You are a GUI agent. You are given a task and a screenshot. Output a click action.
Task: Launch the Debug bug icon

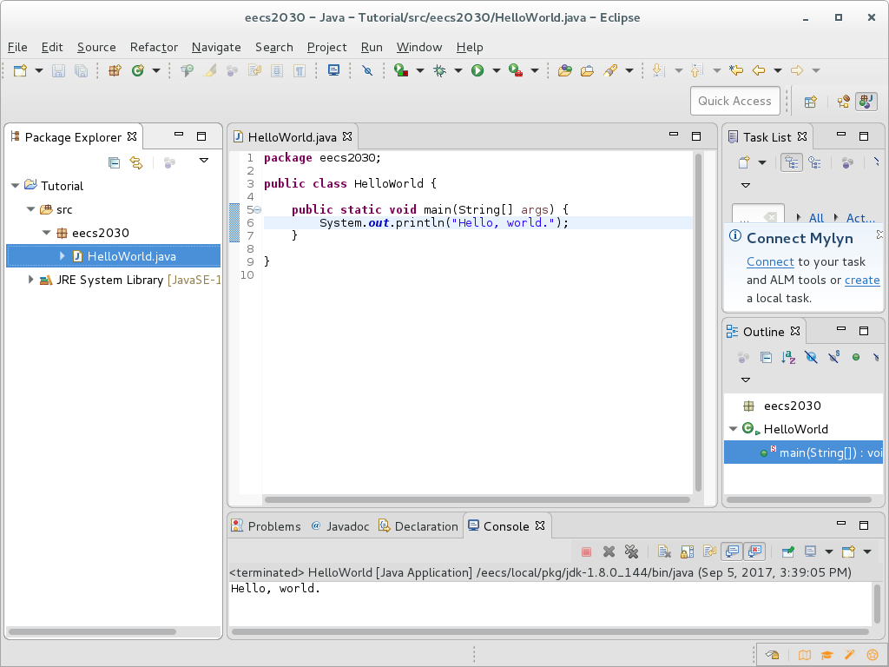(439, 70)
